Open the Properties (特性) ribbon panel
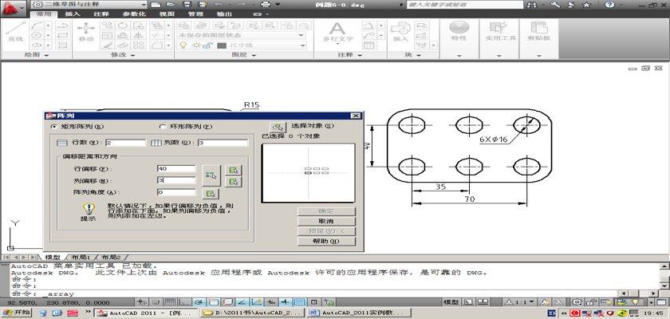The image size is (670, 319). click(x=459, y=32)
